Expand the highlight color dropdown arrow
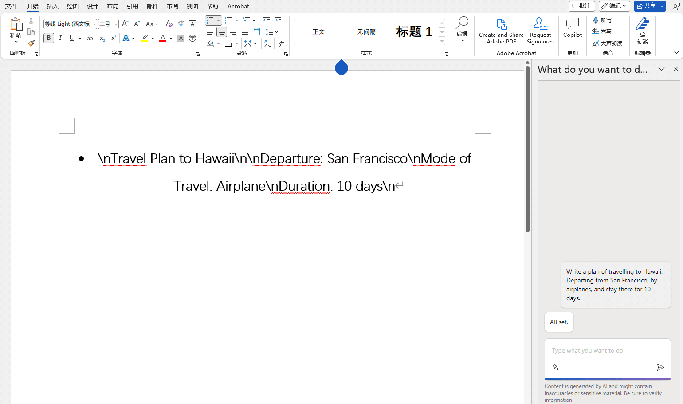 tap(153, 38)
